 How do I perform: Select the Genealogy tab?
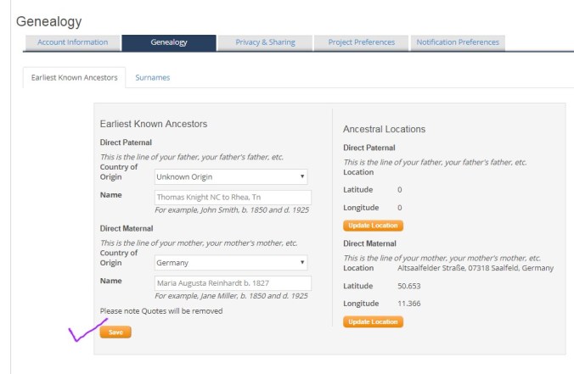[x=168, y=42]
